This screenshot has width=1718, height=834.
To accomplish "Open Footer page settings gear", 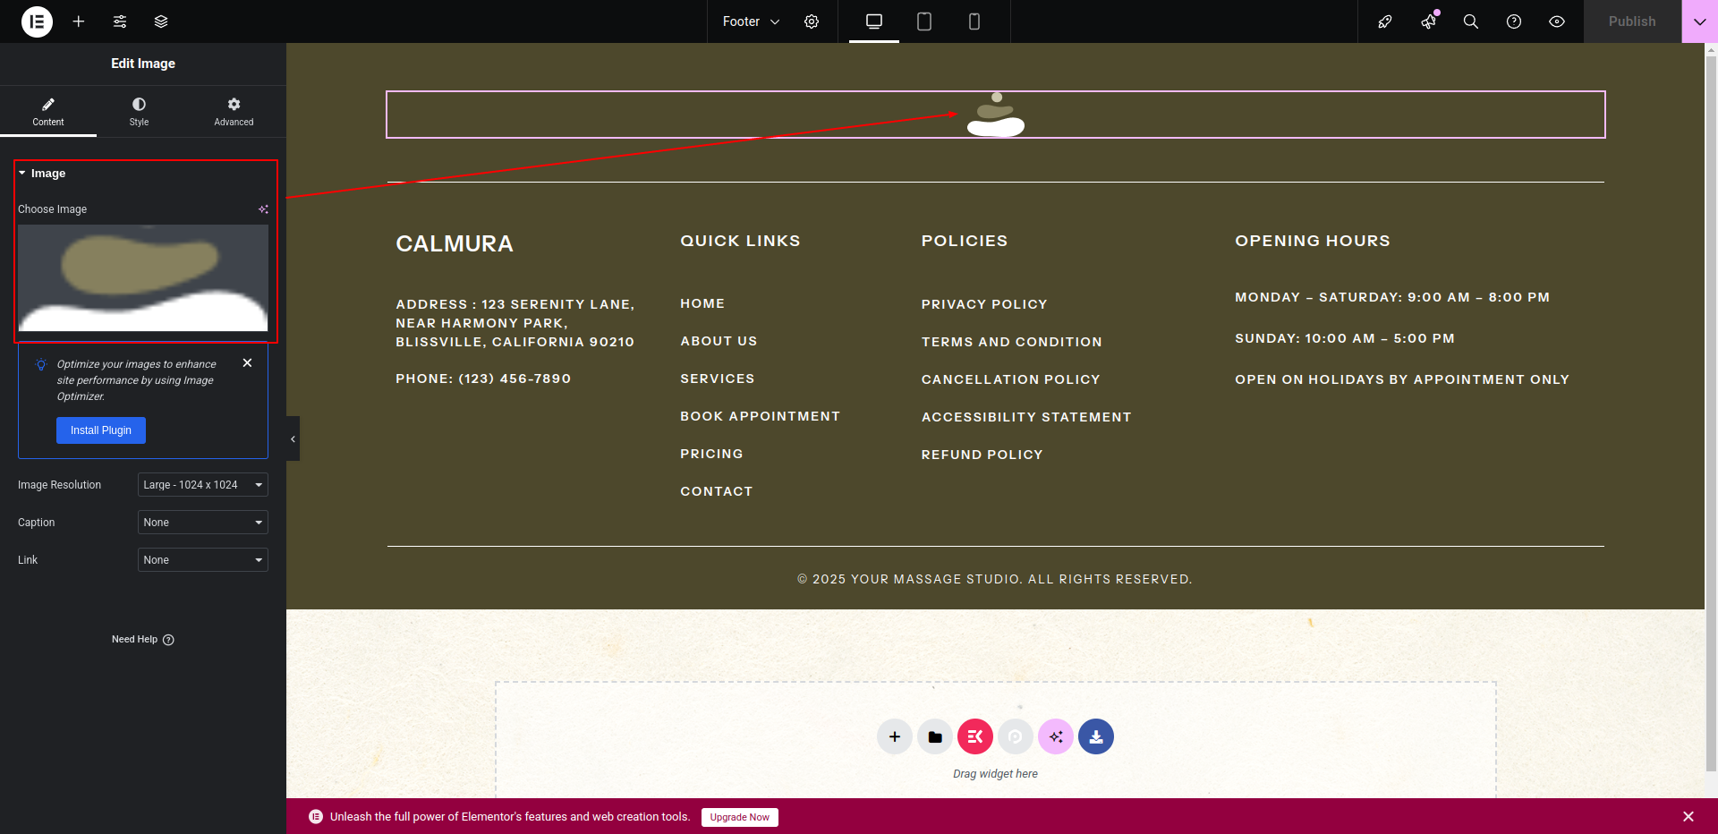I will click(x=812, y=21).
